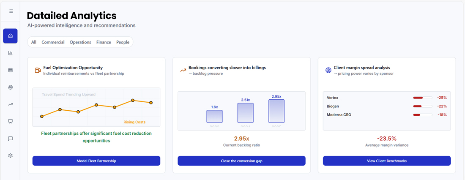Open the trending line icon in the sidebar
Screen dimensions: 465x180
point(11,104)
